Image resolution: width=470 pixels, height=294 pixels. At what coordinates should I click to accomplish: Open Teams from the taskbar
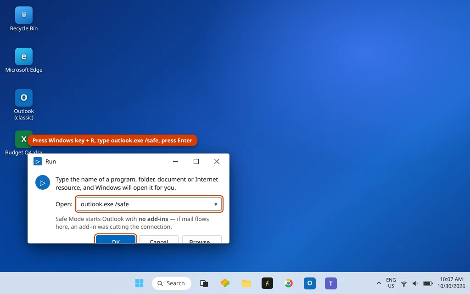click(331, 283)
